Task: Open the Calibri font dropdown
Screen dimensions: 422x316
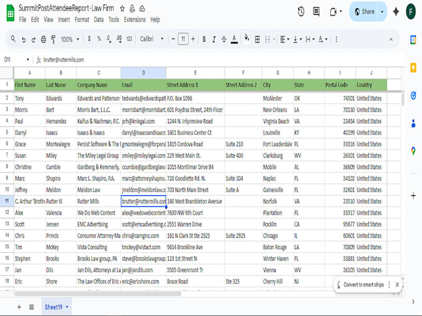Action: (152, 39)
